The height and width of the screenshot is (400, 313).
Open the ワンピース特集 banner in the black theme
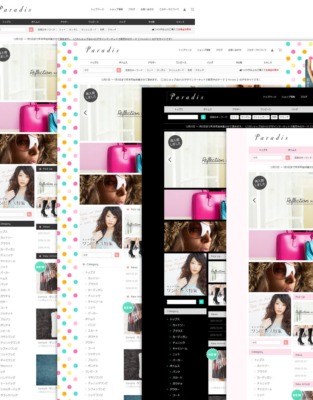(x=185, y=274)
